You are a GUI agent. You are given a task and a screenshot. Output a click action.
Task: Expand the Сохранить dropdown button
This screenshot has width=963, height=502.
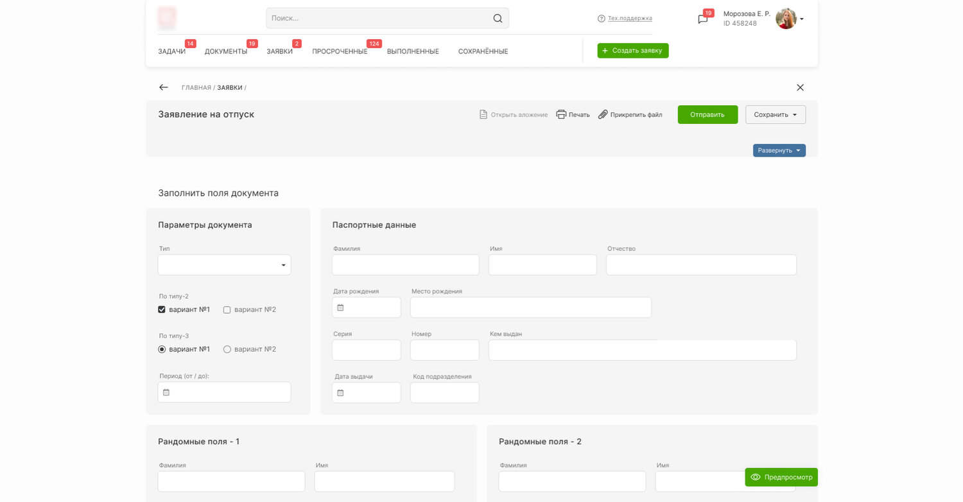pos(776,114)
